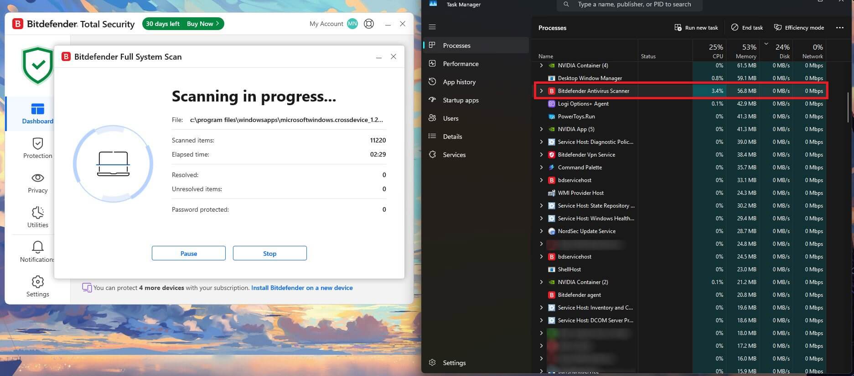This screenshot has width=854, height=376.
Task: Click the Logi Options+ Agent icon
Action: [x=551, y=104]
